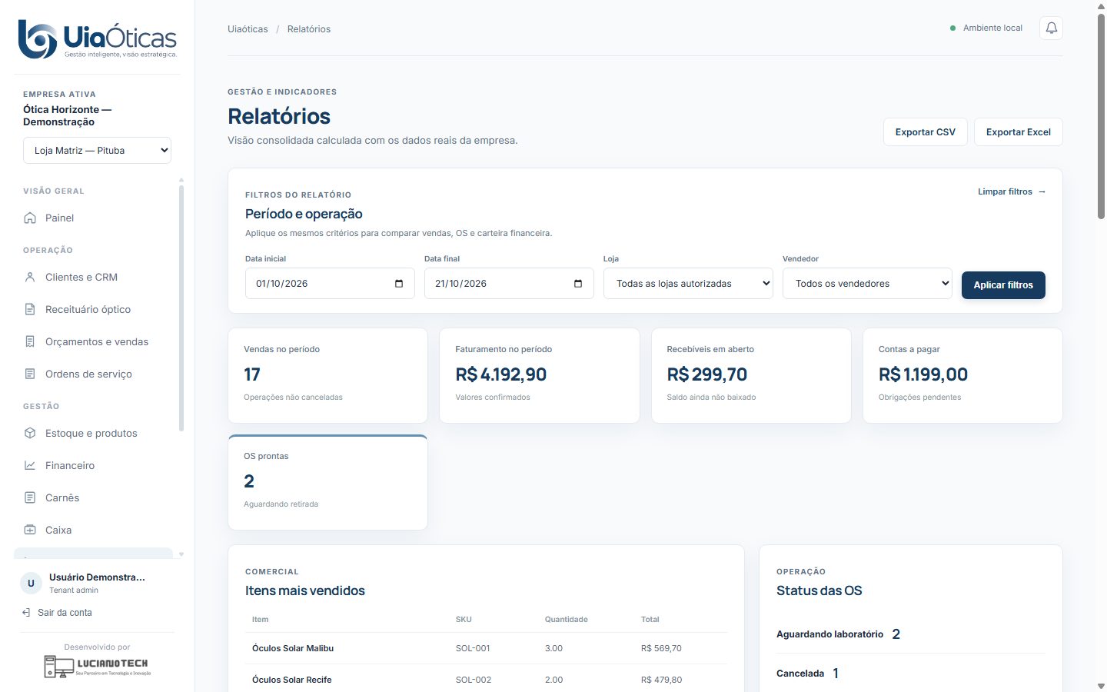Click the Exportar CSV button
This screenshot has height=692, width=1107.
926,132
